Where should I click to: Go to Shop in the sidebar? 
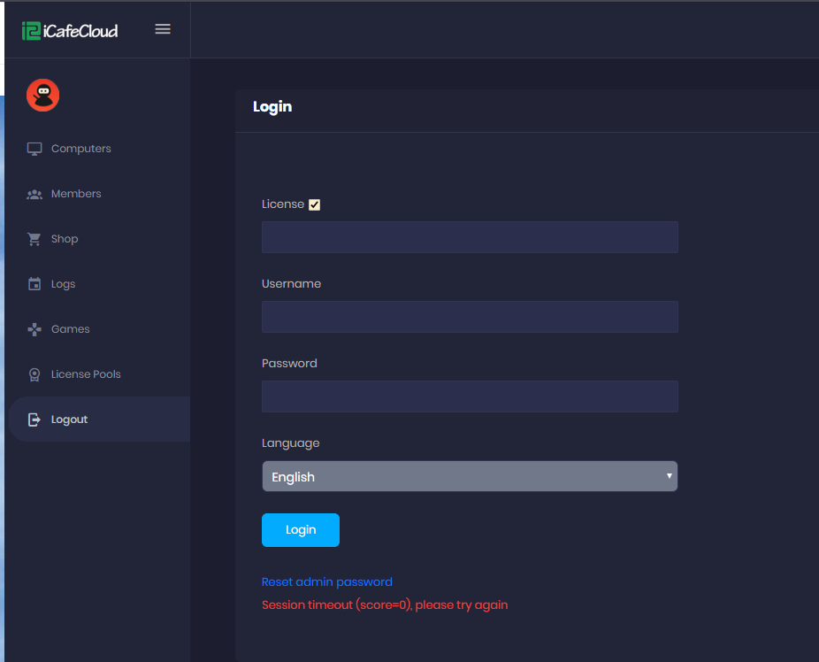(65, 239)
